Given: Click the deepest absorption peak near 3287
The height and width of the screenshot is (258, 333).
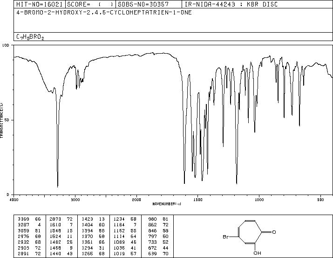Looking at the screenshot, I should (x=58, y=186).
